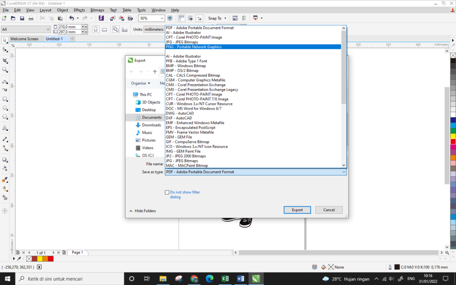Tick the 'Do not show filter dialog' checkbox
Image resolution: width=456 pixels, height=285 pixels.
tap(167, 192)
